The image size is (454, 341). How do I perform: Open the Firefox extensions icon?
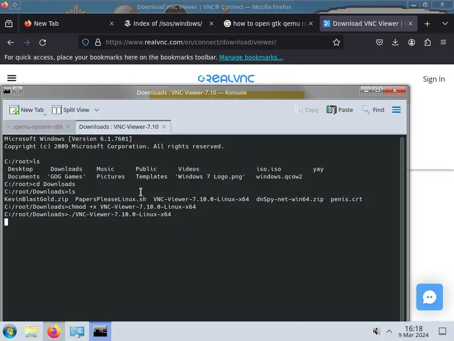point(427,42)
